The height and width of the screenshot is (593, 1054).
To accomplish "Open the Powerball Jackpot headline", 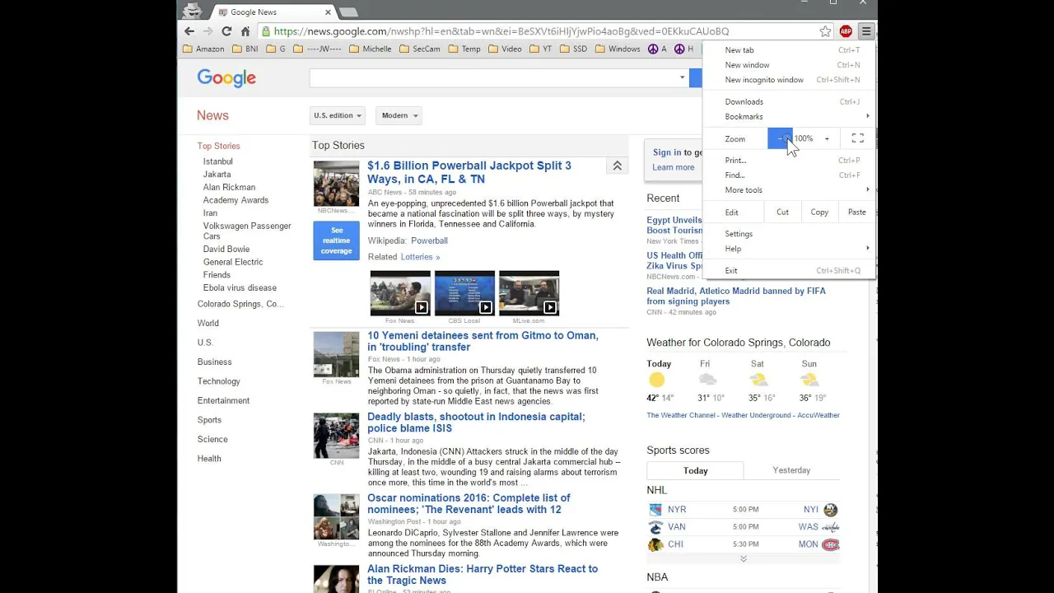I will click(469, 172).
